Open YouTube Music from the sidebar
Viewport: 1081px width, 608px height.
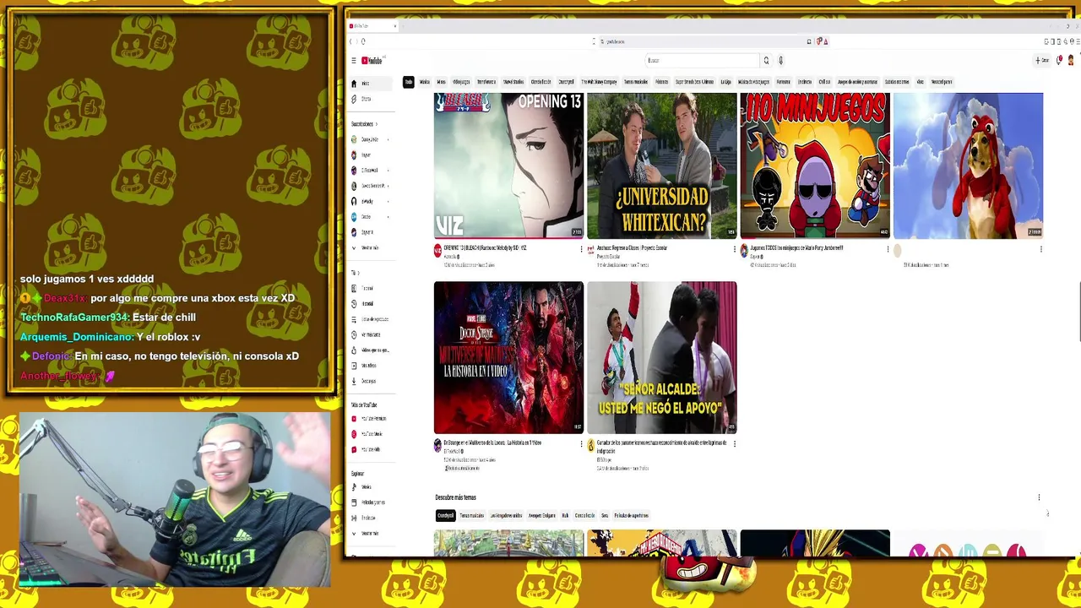[372, 434]
